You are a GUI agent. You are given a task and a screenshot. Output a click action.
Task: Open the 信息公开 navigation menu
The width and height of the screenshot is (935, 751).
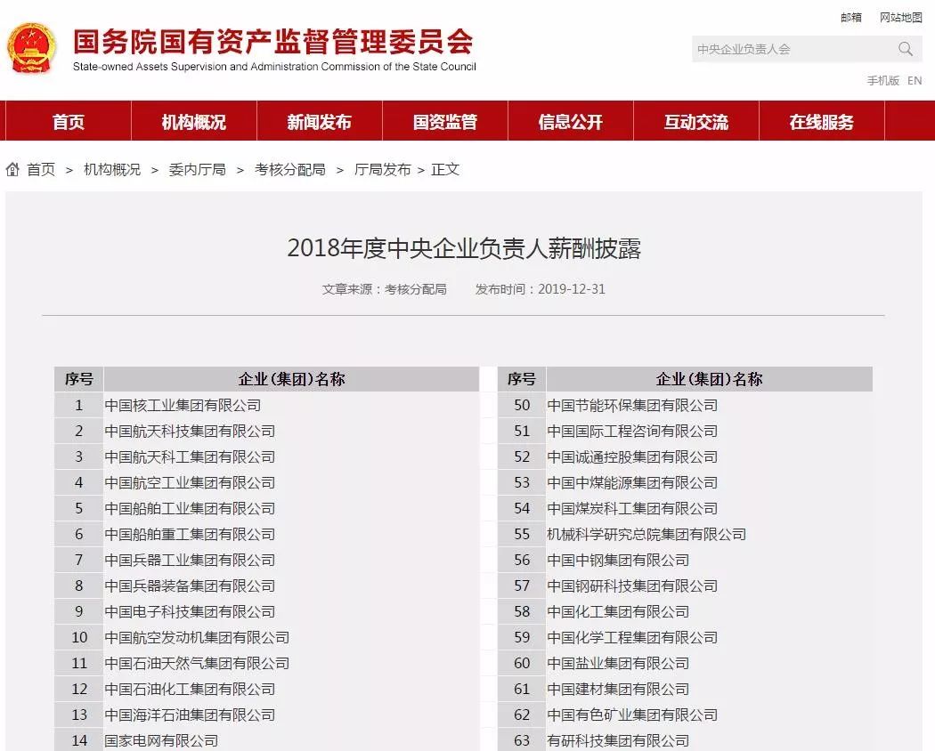pyautogui.click(x=569, y=122)
